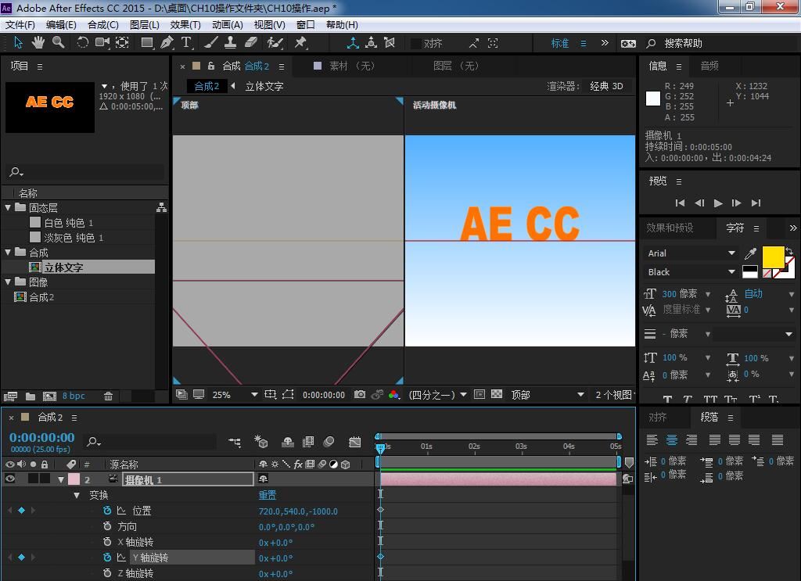Click the eyedropper in Character panel
The image size is (801, 581).
[750, 253]
